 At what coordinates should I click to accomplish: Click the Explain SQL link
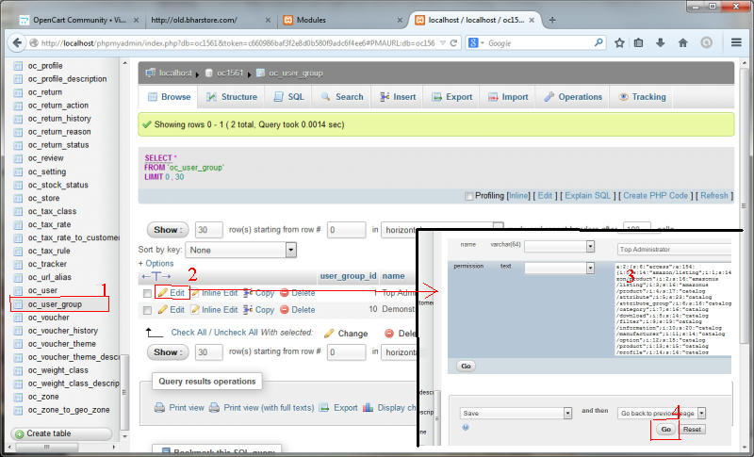(587, 196)
